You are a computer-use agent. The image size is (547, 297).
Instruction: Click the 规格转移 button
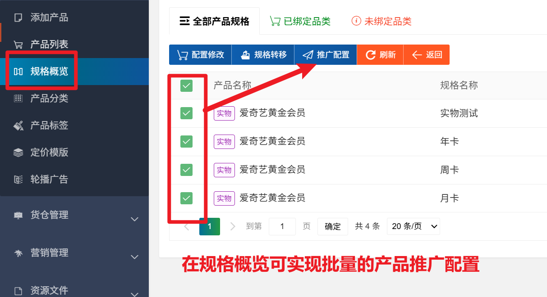coord(263,55)
